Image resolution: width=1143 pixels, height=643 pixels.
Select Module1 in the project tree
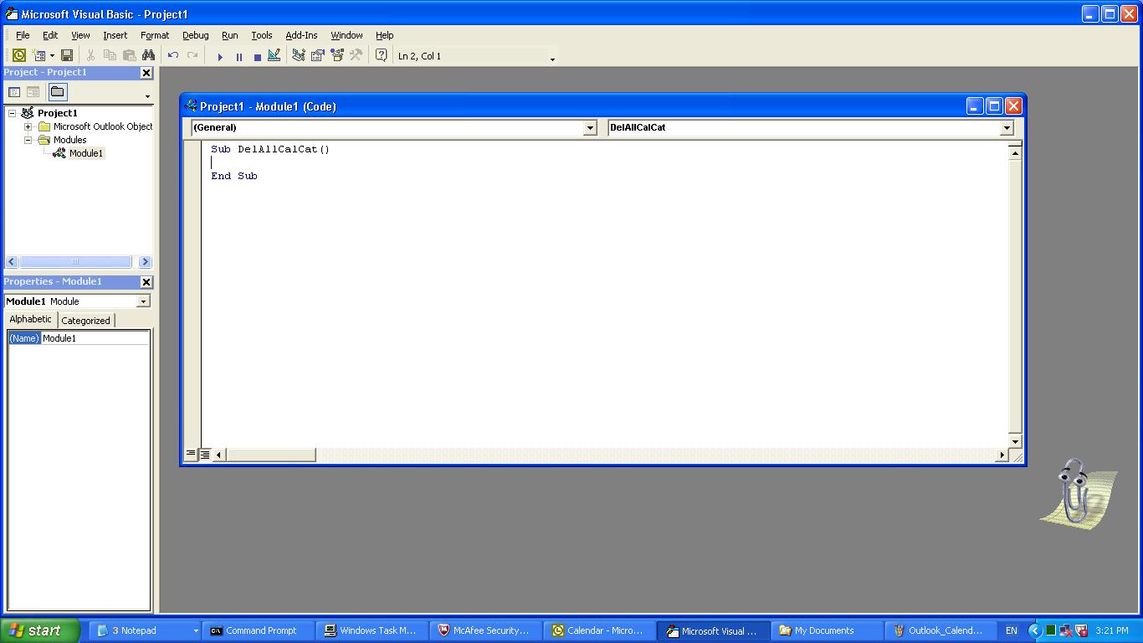click(x=85, y=153)
